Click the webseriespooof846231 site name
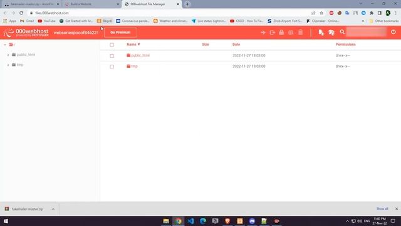 [76, 33]
